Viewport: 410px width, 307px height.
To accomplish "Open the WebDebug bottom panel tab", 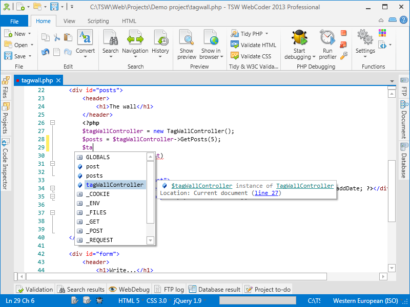I will tap(129, 290).
